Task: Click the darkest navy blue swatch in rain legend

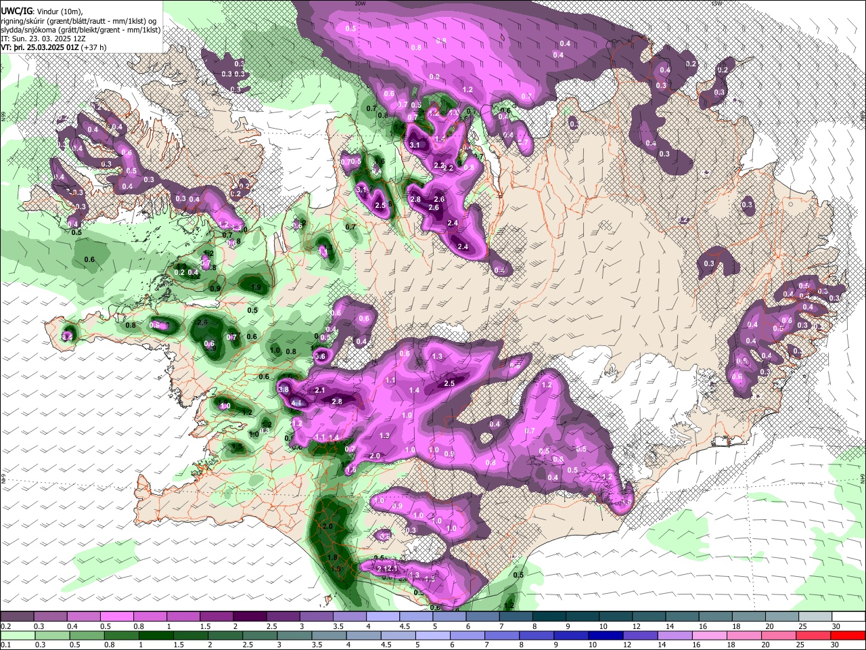Action: [x=606, y=635]
